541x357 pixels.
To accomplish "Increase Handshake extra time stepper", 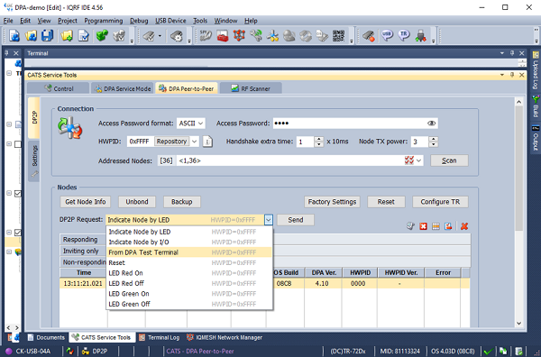I will (x=319, y=139).
